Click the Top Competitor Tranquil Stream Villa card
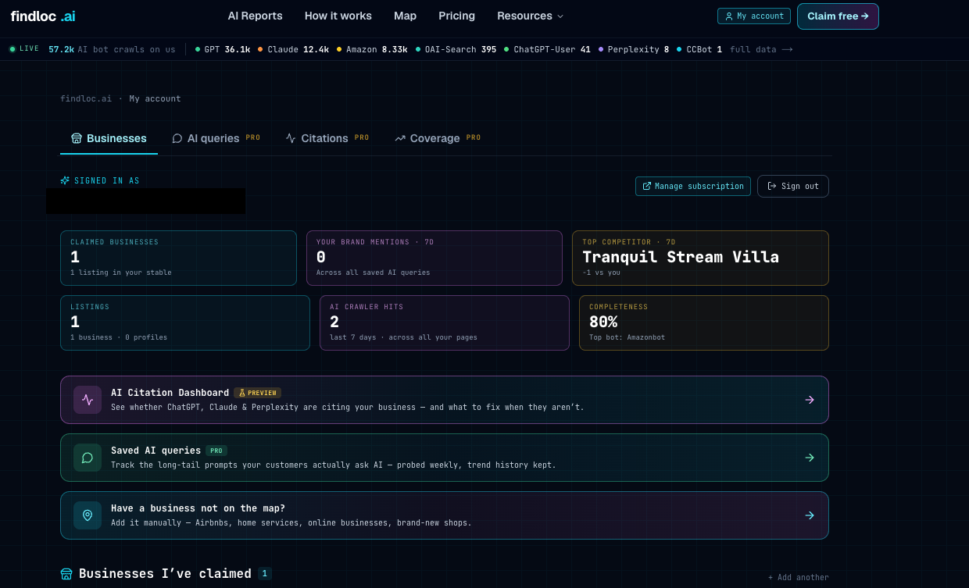The image size is (969, 588). pyautogui.click(x=700, y=258)
